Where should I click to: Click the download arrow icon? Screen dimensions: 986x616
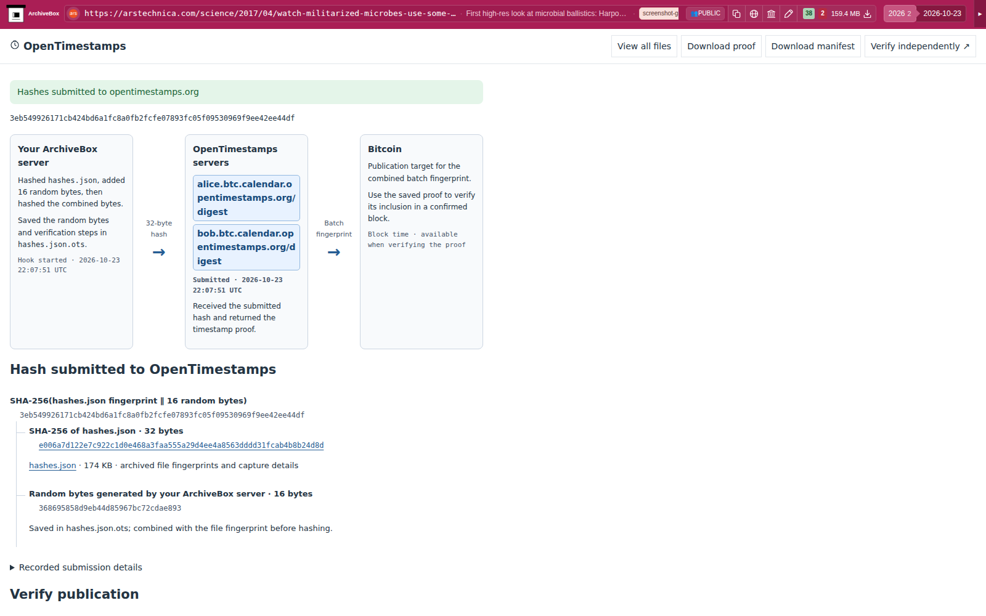[868, 14]
